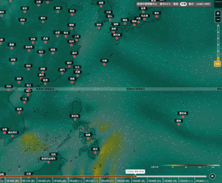Choose the 風烏 model option
Viewport: 222px width, 183px height.
[176, 4]
